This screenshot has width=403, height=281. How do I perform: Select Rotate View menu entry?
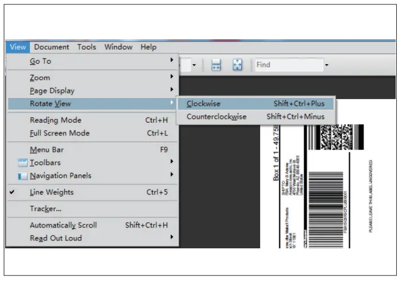[x=93, y=104]
